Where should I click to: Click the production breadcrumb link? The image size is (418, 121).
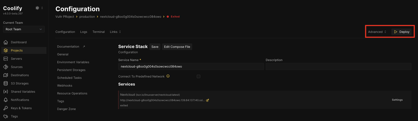[x=87, y=17]
